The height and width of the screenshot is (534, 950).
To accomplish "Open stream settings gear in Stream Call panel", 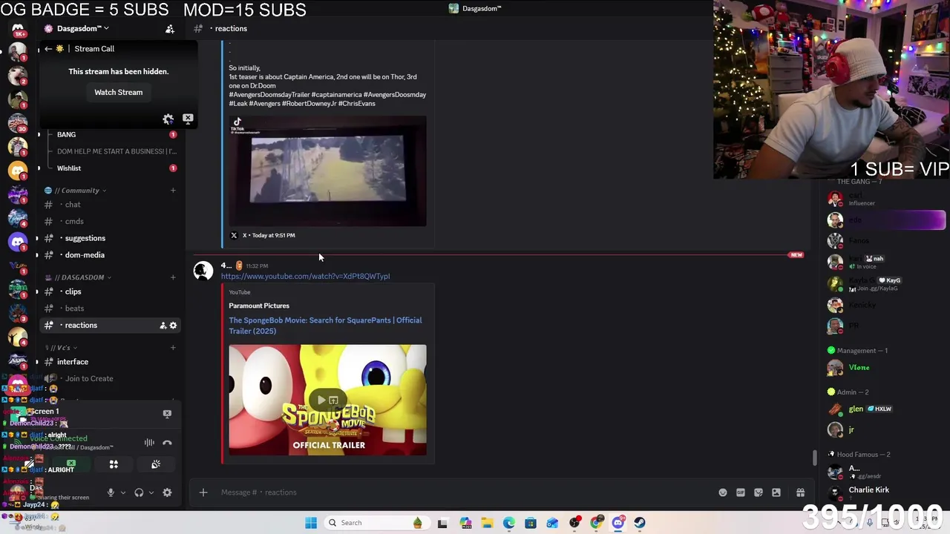I will pyautogui.click(x=168, y=119).
